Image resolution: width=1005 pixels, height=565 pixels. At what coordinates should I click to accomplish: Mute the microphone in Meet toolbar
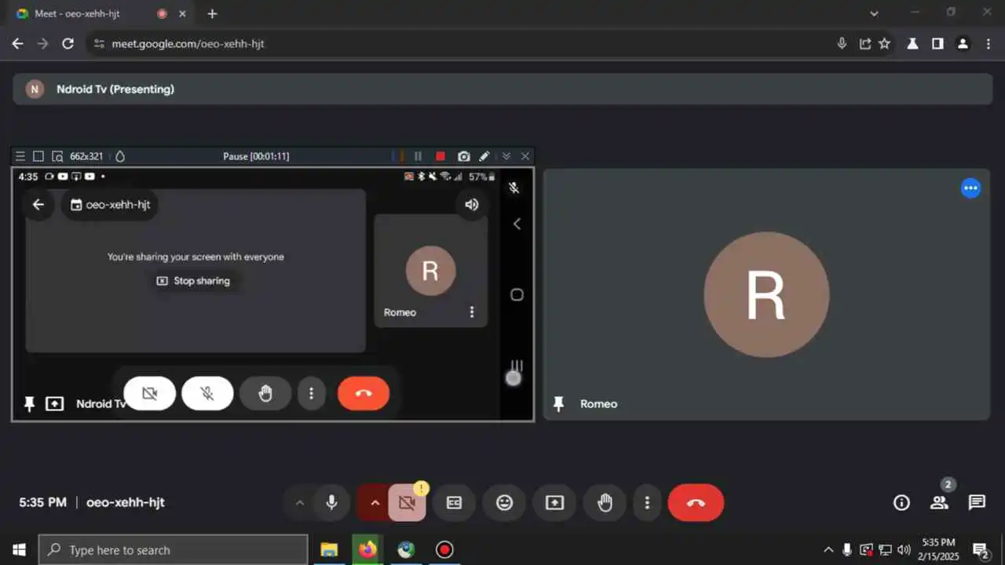click(331, 502)
